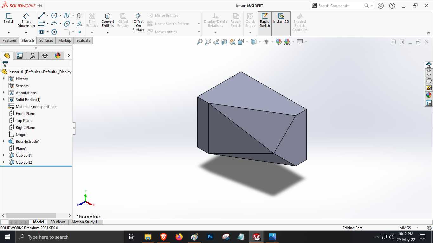
Task: Open Design Library in task pane
Action: (x=429, y=73)
